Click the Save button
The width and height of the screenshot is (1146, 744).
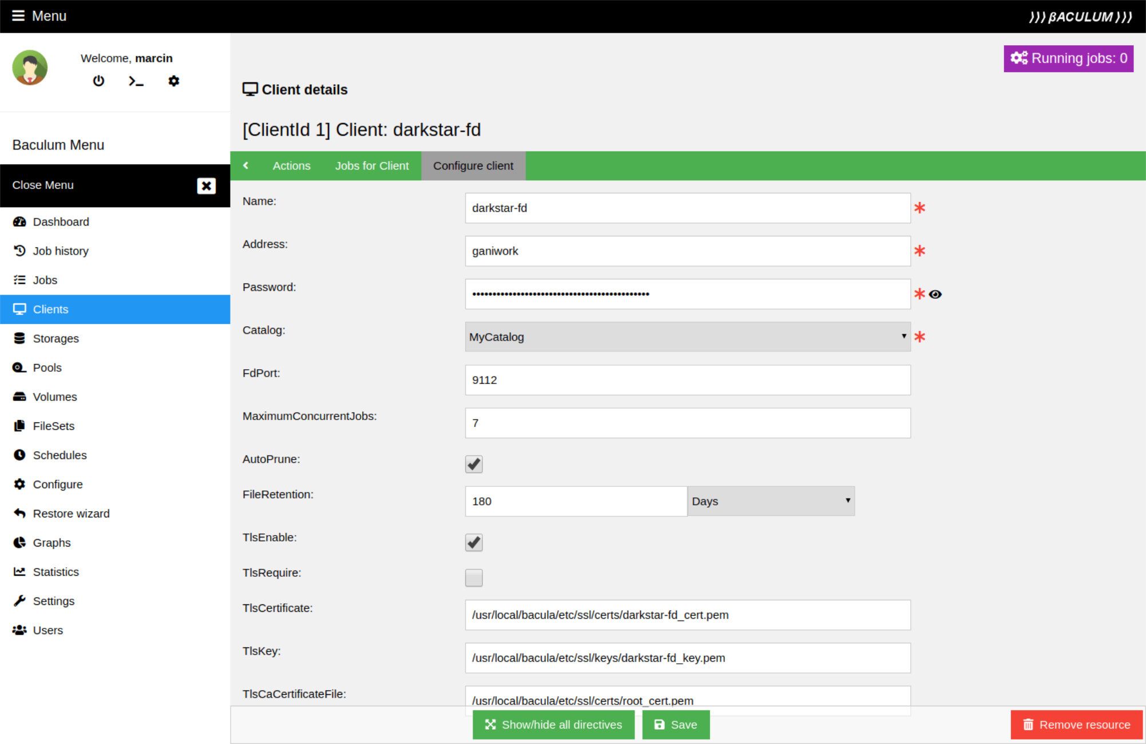675,725
